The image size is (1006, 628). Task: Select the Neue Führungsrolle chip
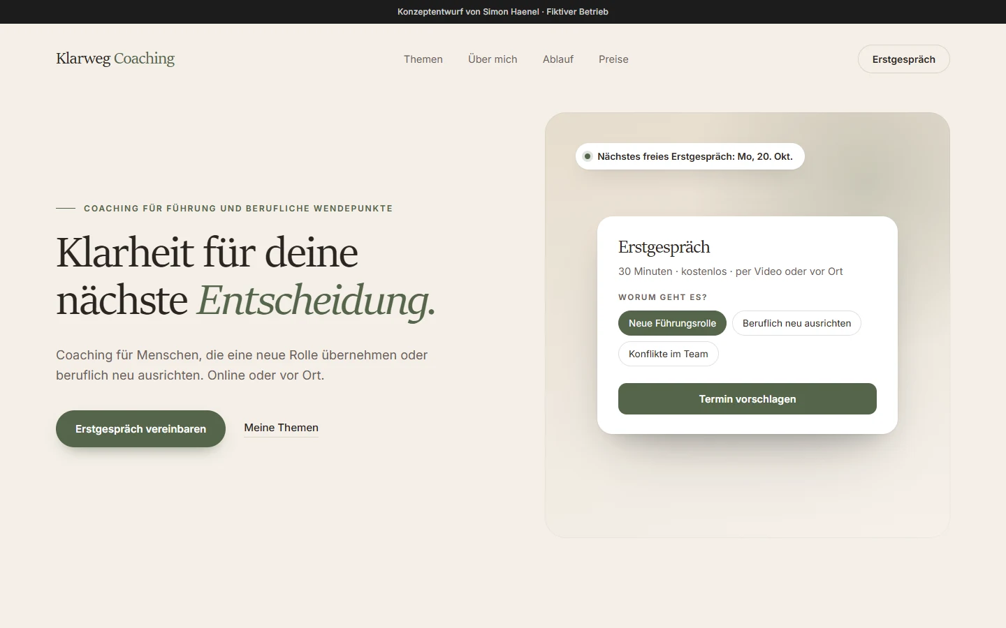point(672,323)
